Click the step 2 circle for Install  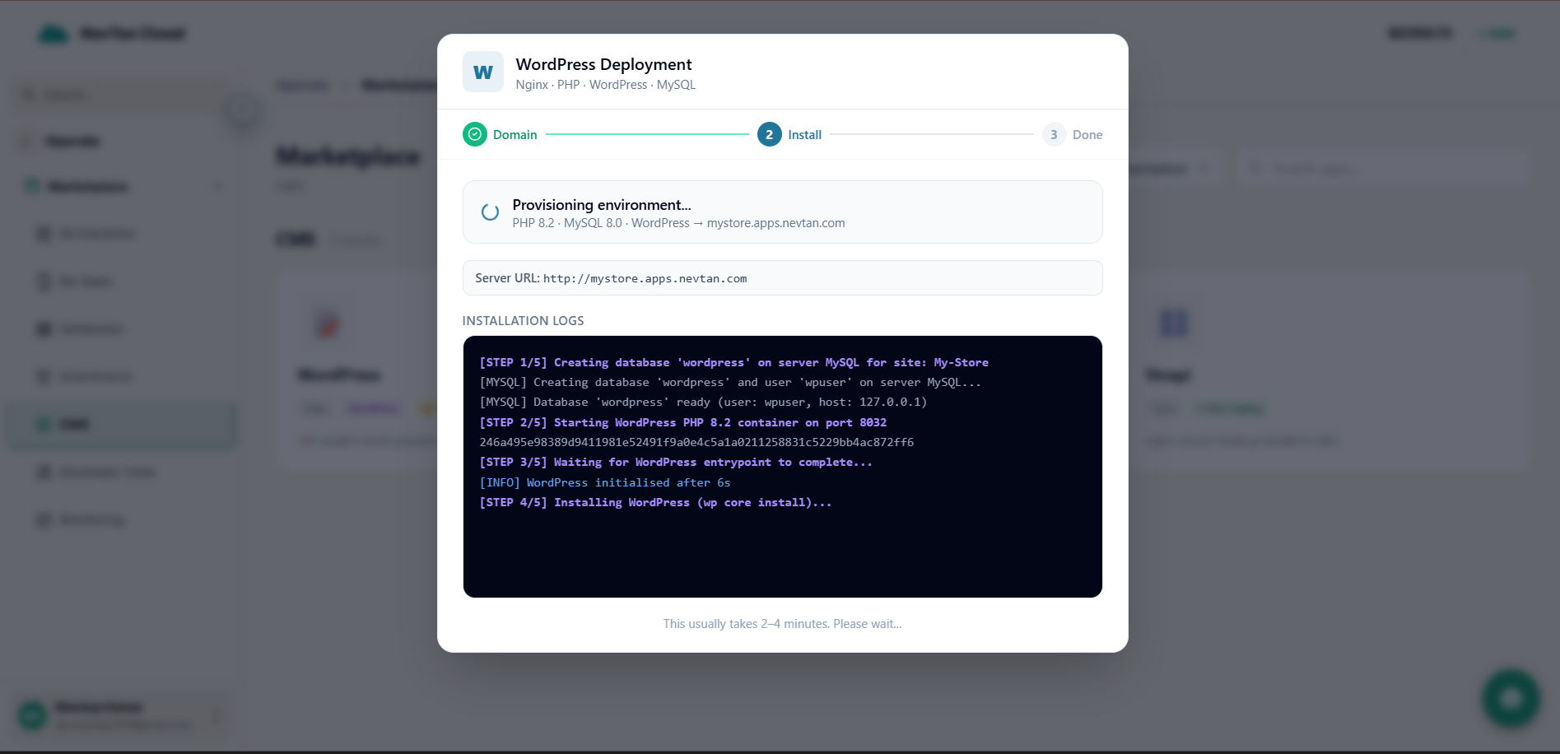[770, 134]
